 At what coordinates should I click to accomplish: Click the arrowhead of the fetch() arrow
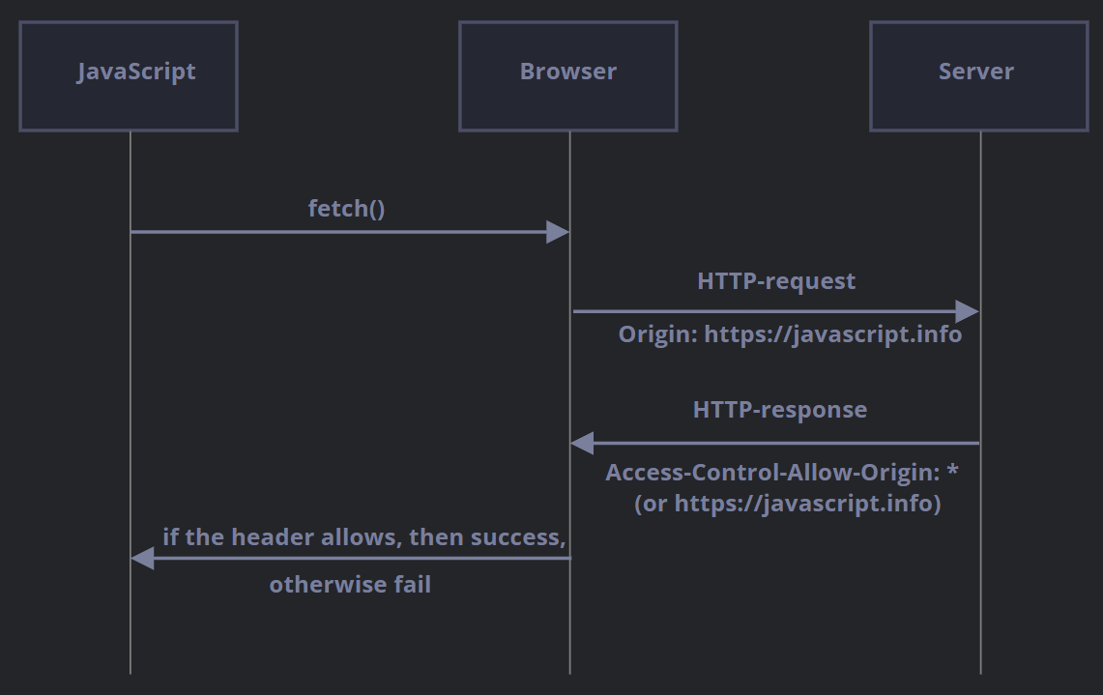(558, 232)
